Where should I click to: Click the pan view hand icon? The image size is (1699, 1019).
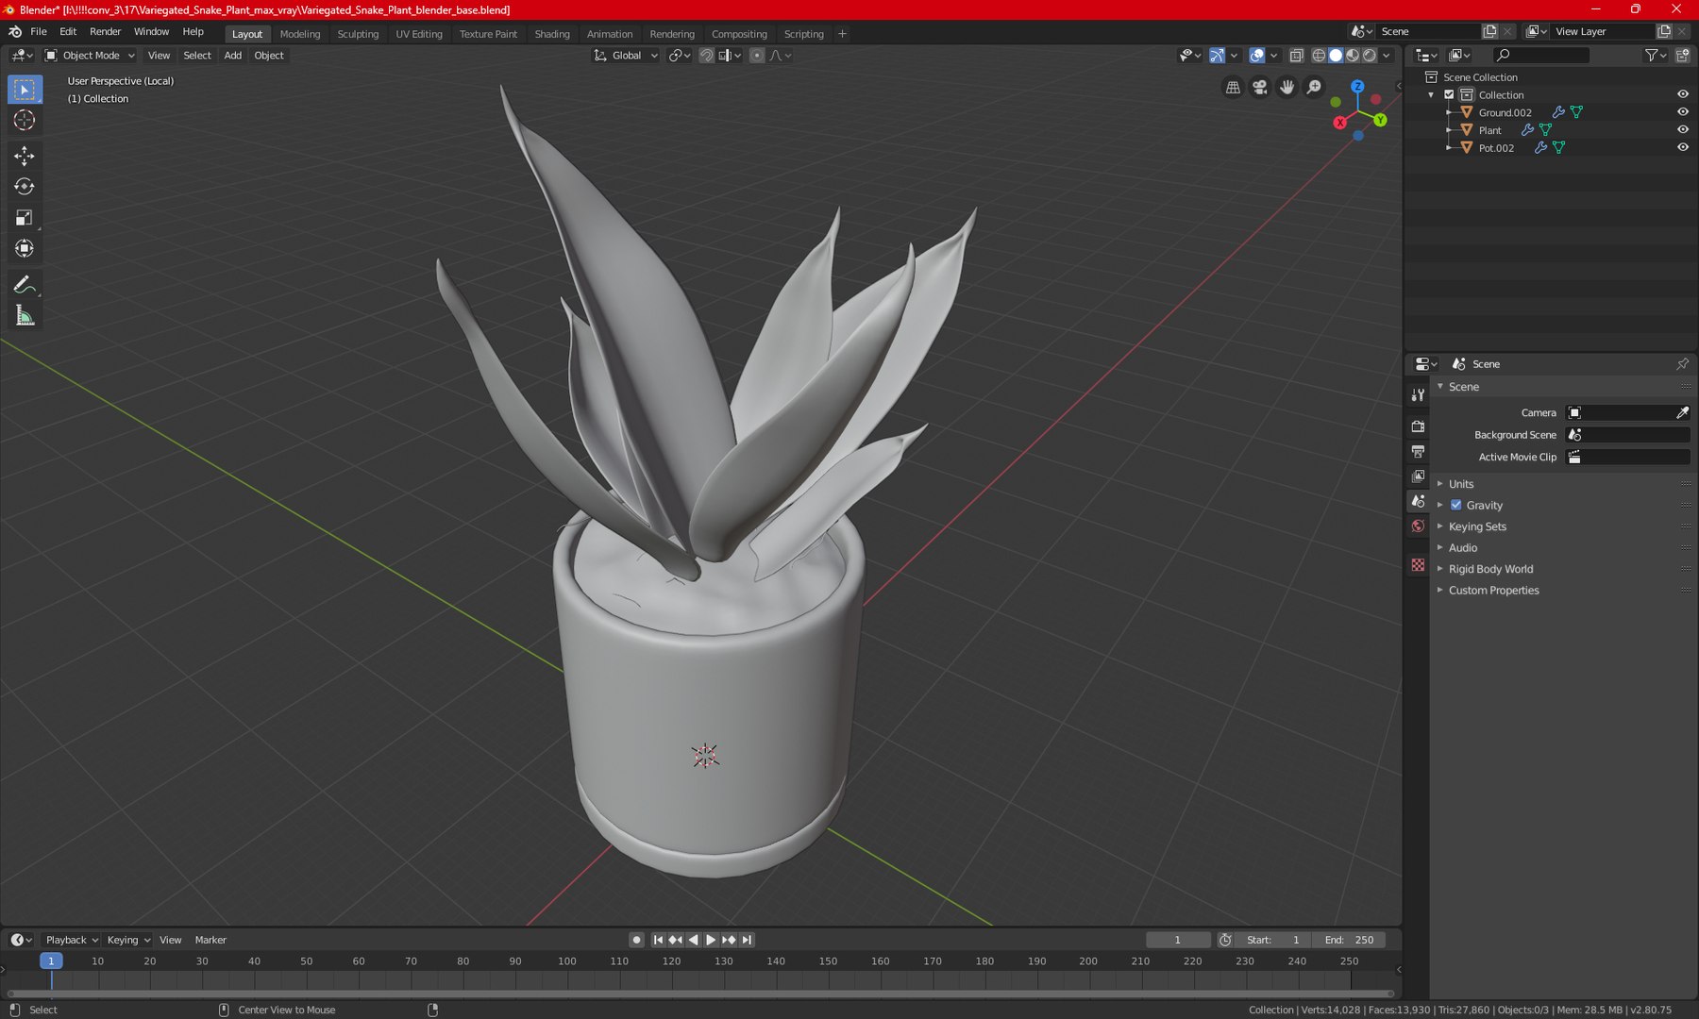(x=1287, y=88)
